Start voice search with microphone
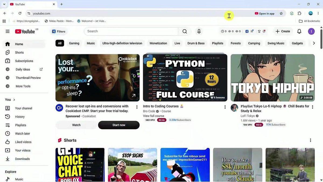The image size is (323, 182). [x=199, y=31]
